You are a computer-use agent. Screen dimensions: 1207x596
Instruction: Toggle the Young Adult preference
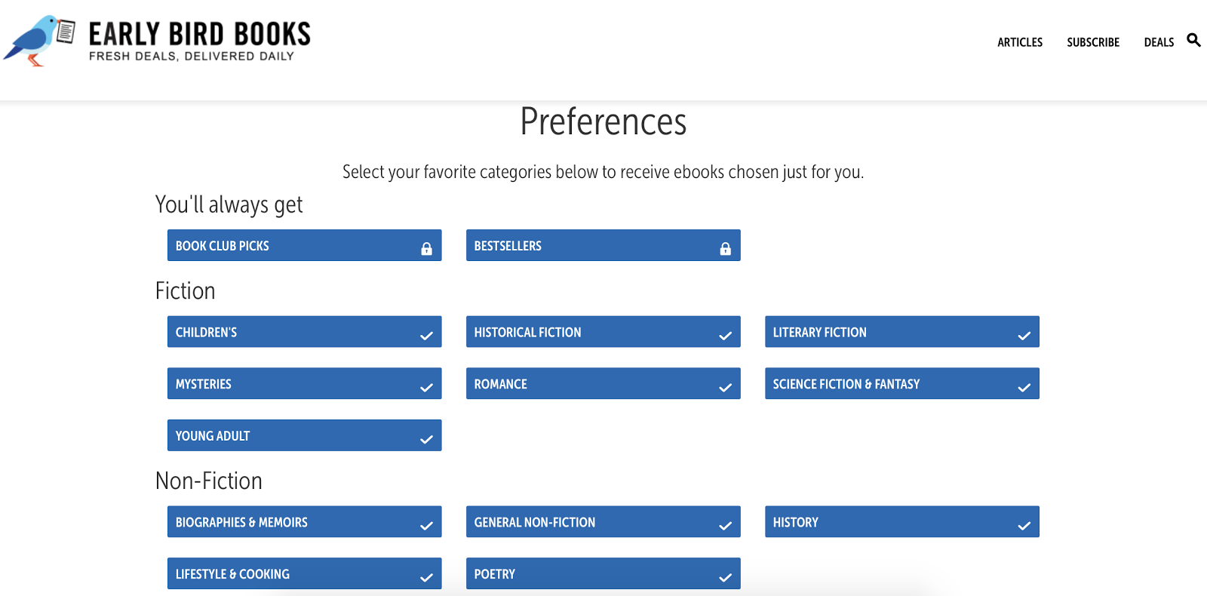pos(304,436)
